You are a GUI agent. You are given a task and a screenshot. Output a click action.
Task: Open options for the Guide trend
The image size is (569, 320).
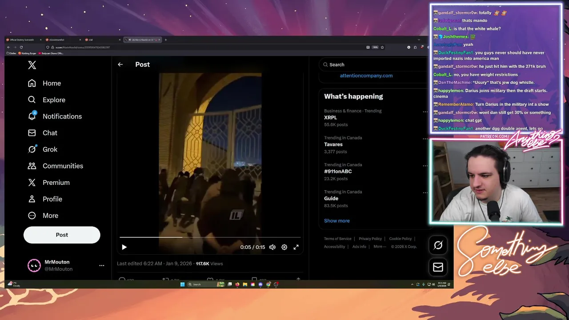point(425,193)
